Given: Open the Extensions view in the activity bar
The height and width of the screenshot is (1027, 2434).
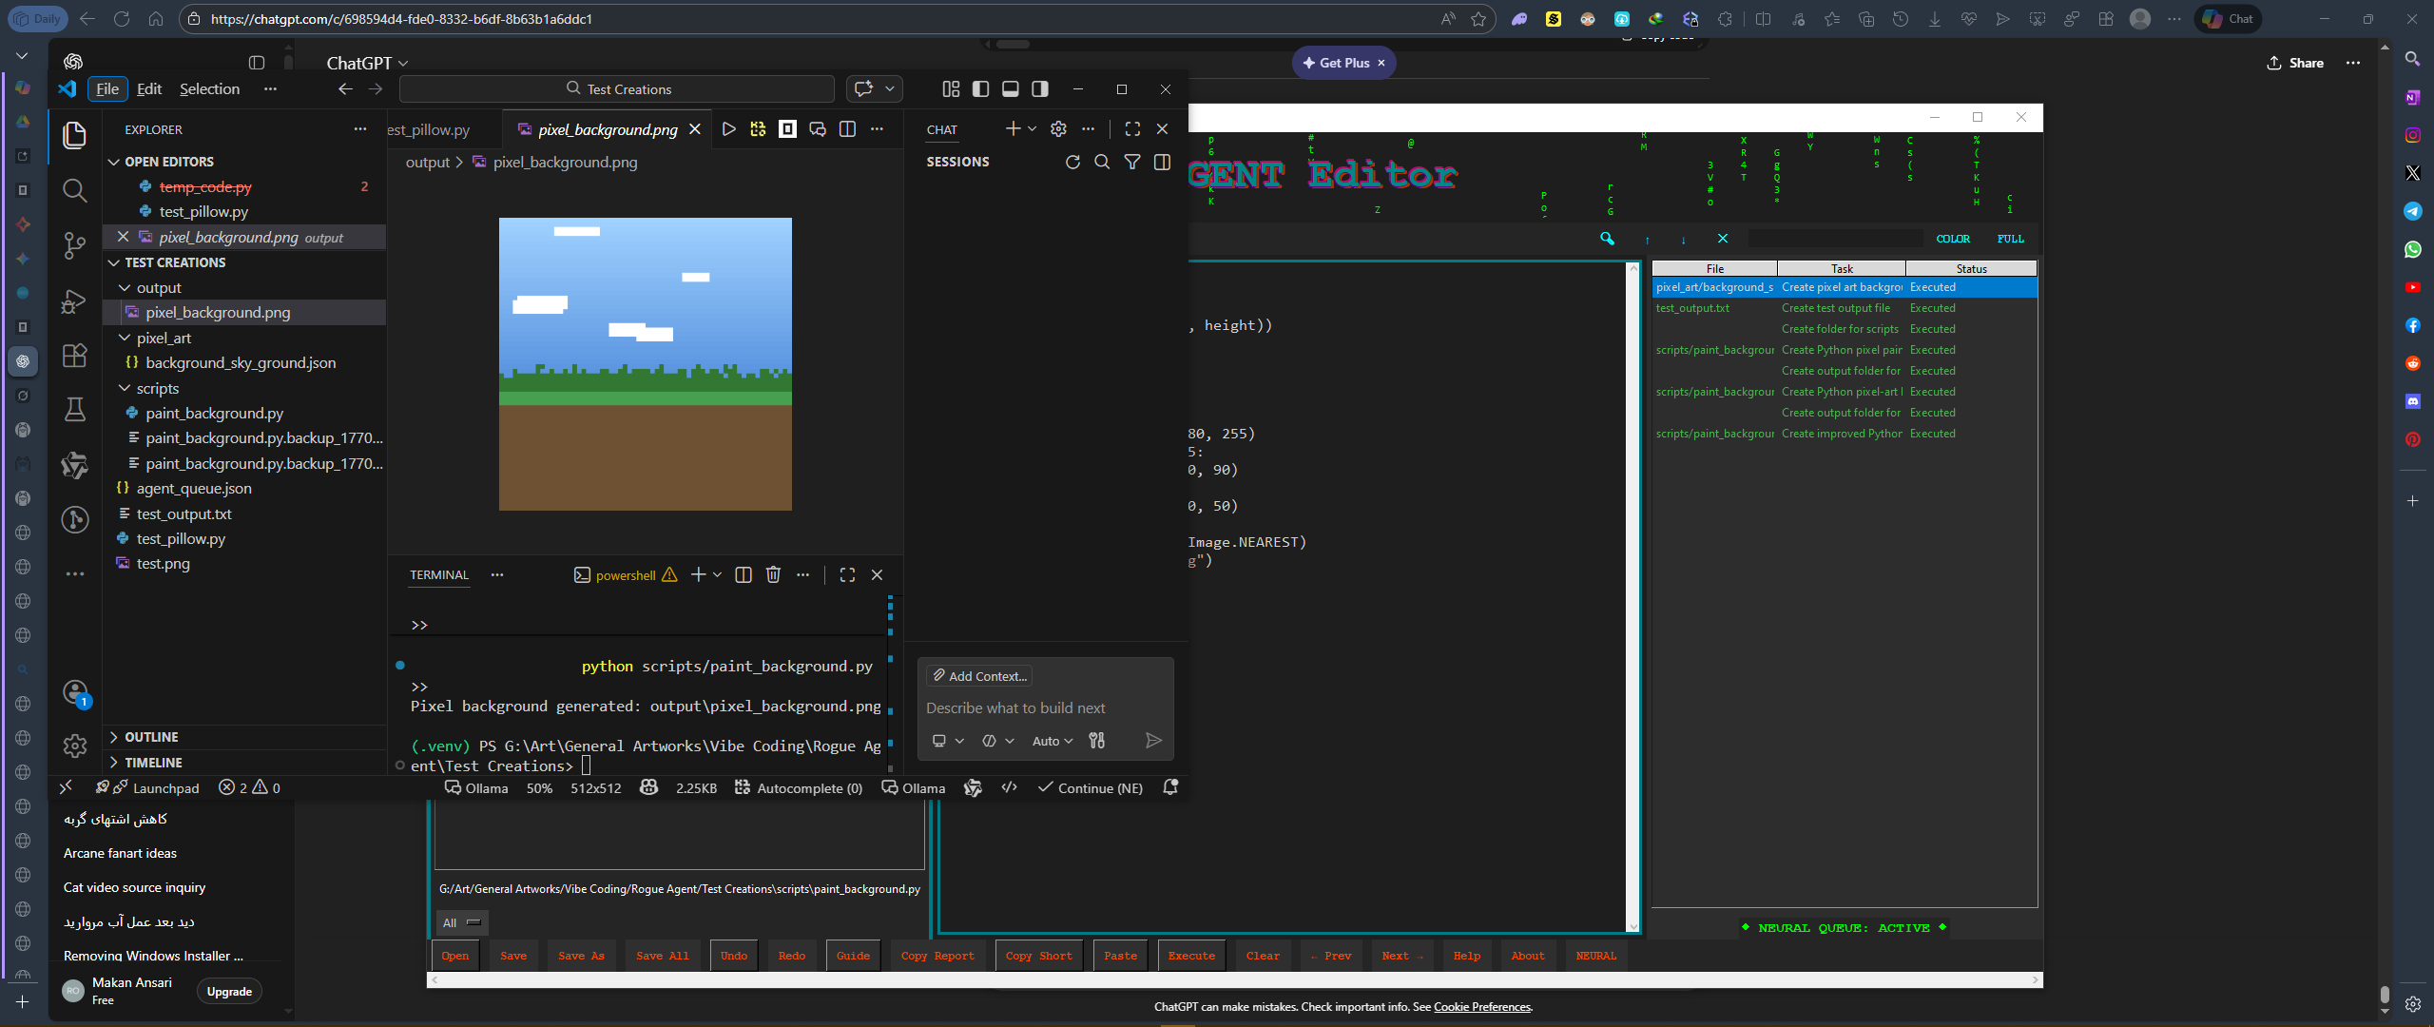Looking at the screenshot, I should point(74,356).
